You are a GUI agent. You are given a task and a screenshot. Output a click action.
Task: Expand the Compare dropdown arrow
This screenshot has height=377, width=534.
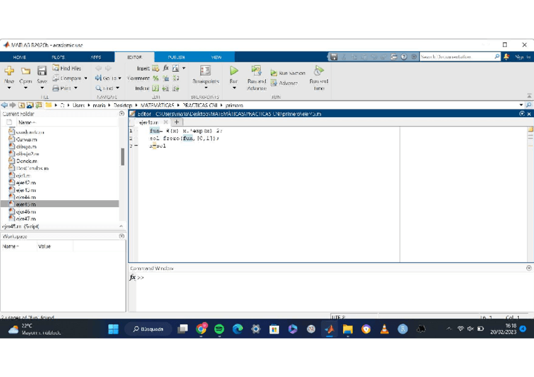point(86,79)
